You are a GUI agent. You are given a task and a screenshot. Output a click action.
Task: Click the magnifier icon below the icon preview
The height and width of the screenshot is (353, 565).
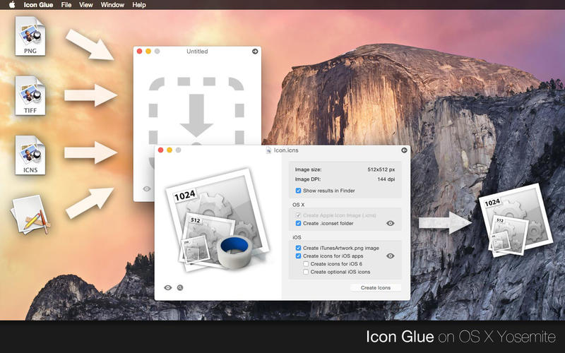click(180, 288)
